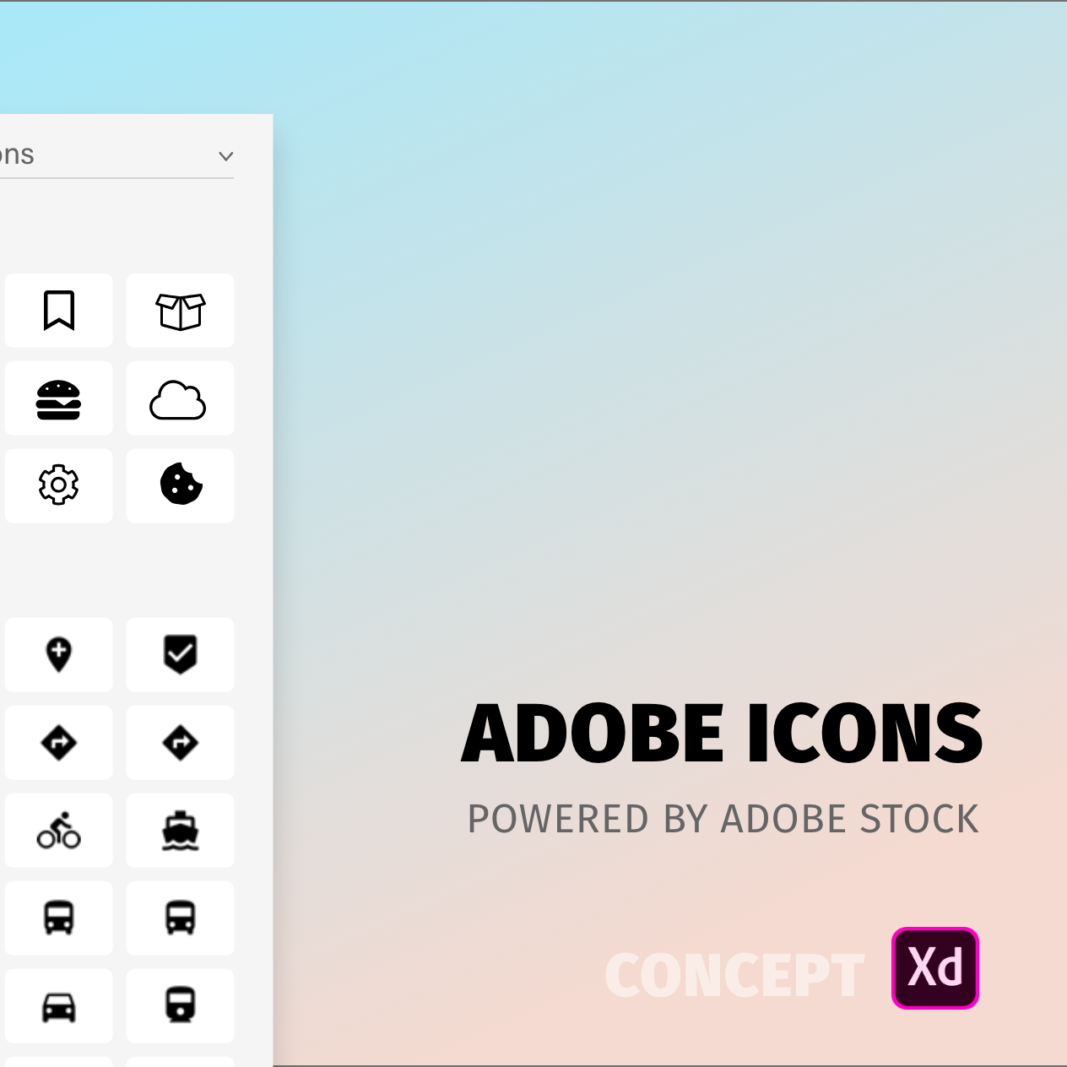Select the open box icon
This screenshot has height=1067, width=1067.
coord(180,310)
